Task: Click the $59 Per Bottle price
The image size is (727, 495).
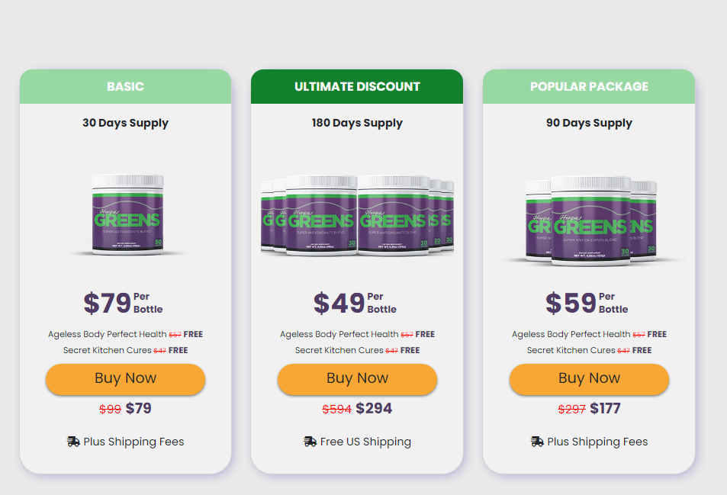Action: click(587, 303)
